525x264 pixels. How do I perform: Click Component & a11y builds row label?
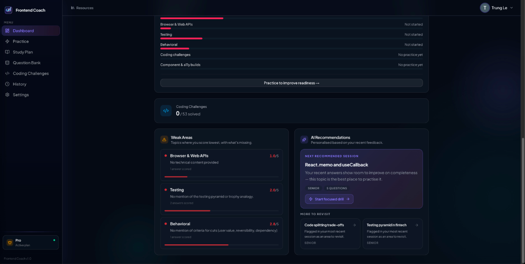pyautogui.click(x=180, y=65)
